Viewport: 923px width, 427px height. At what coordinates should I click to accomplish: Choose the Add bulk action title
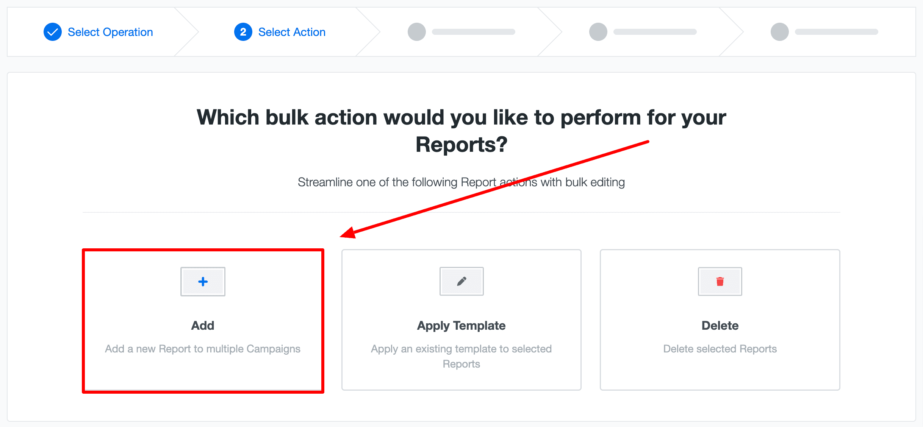point(203,326)
